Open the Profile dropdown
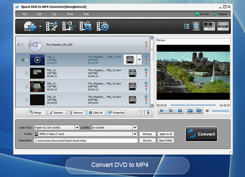245x177 pixels. [x=135, y=134]
